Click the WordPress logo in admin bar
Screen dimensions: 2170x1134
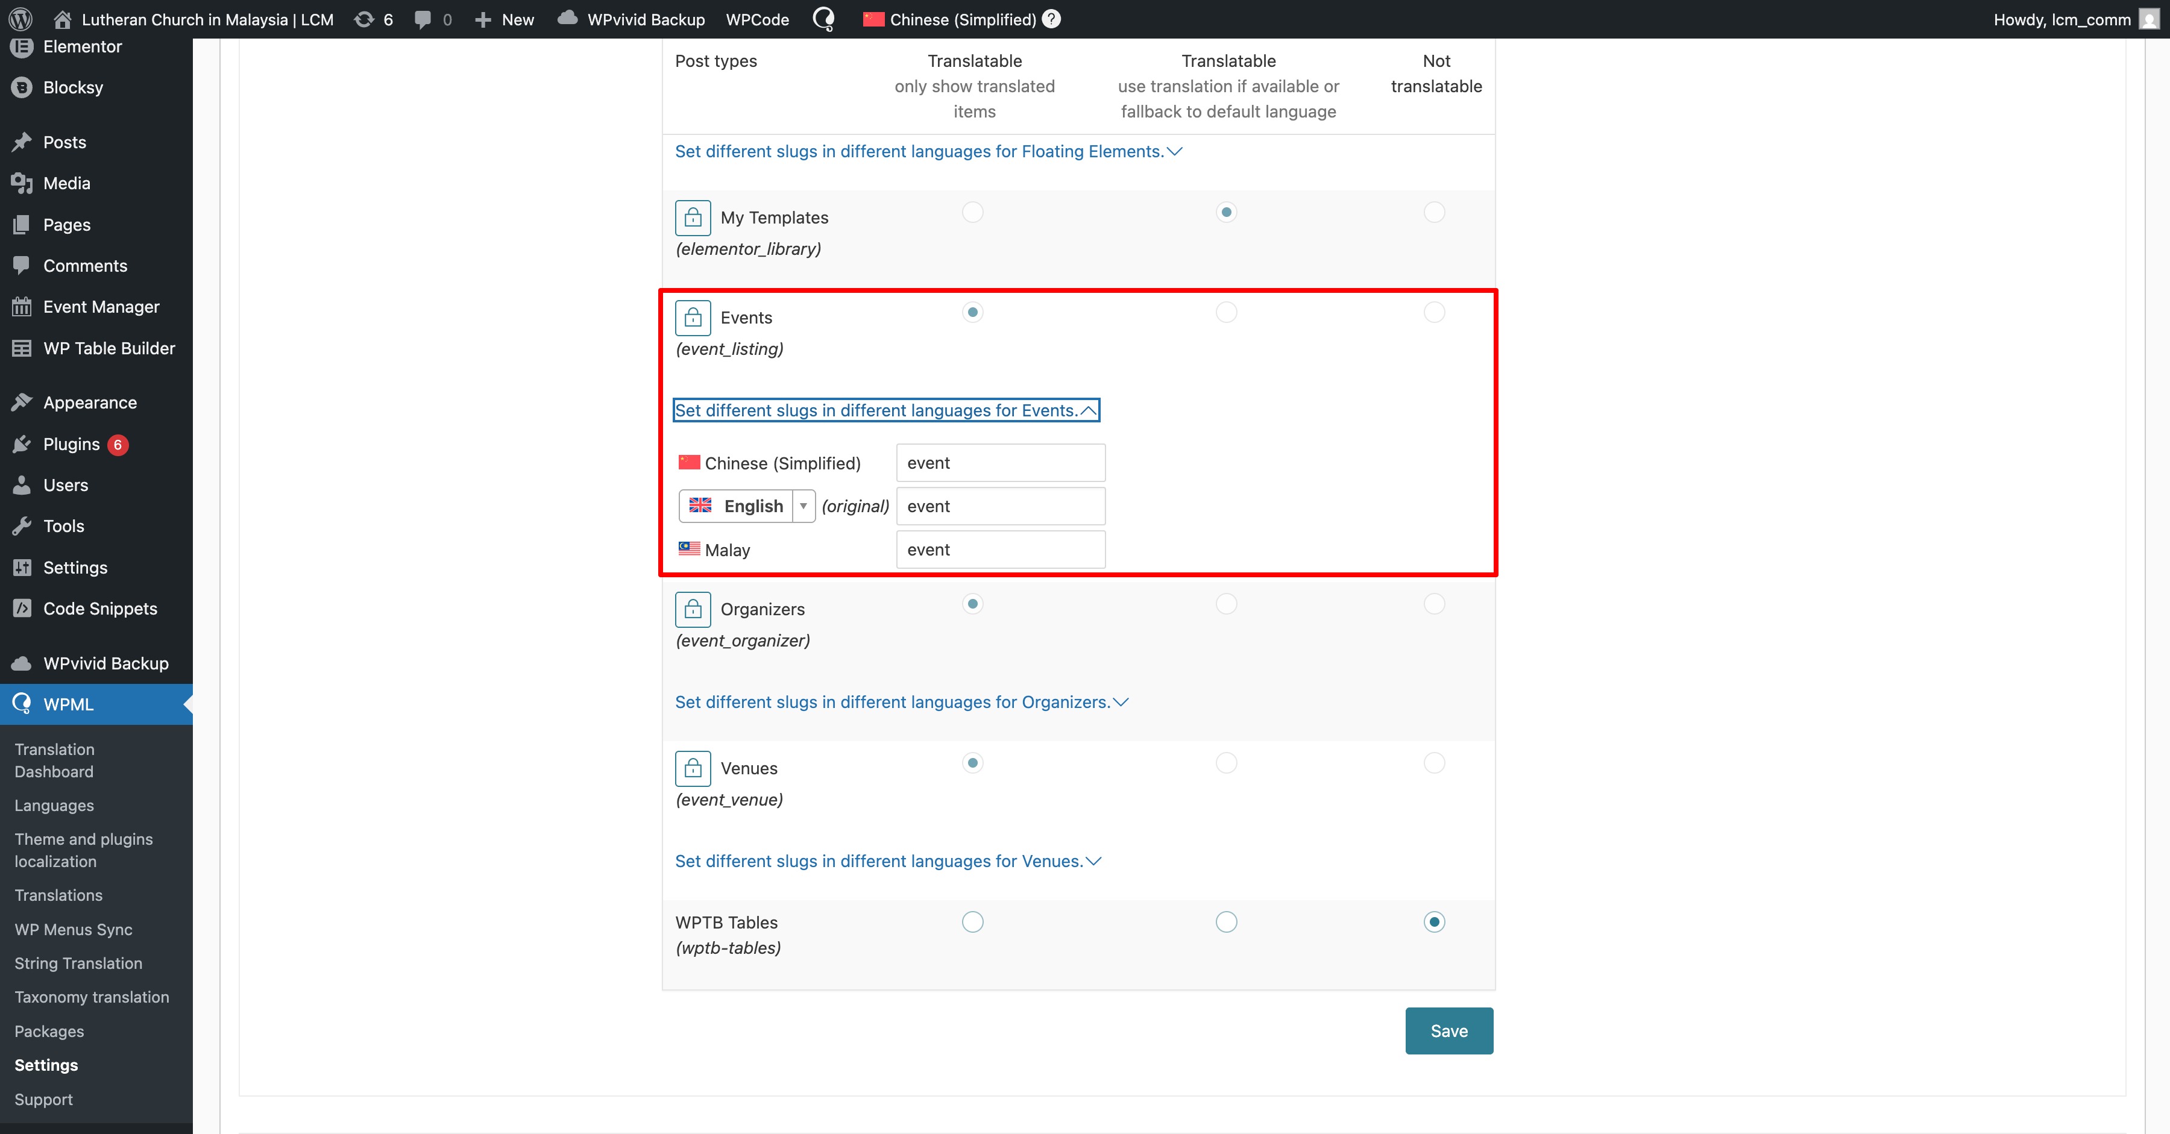click(x=20, y=19)
